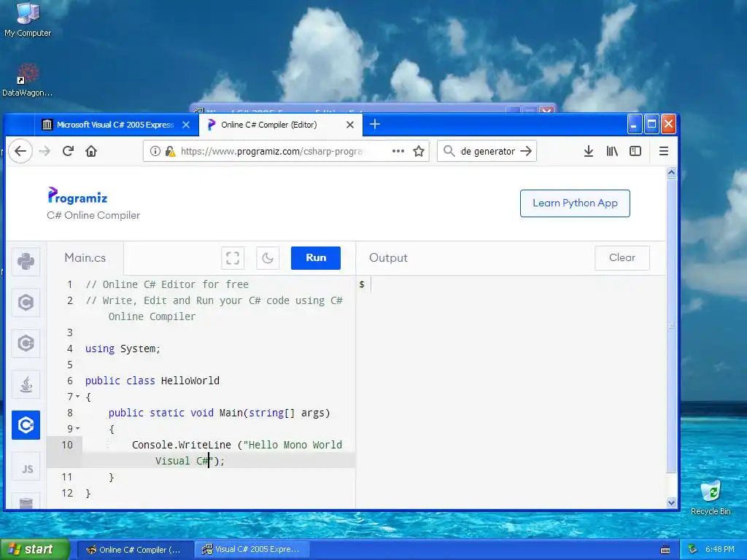Select the C language icon in sidebar
This screenshot has height=560, width=747.
click(x=26, y=303)
